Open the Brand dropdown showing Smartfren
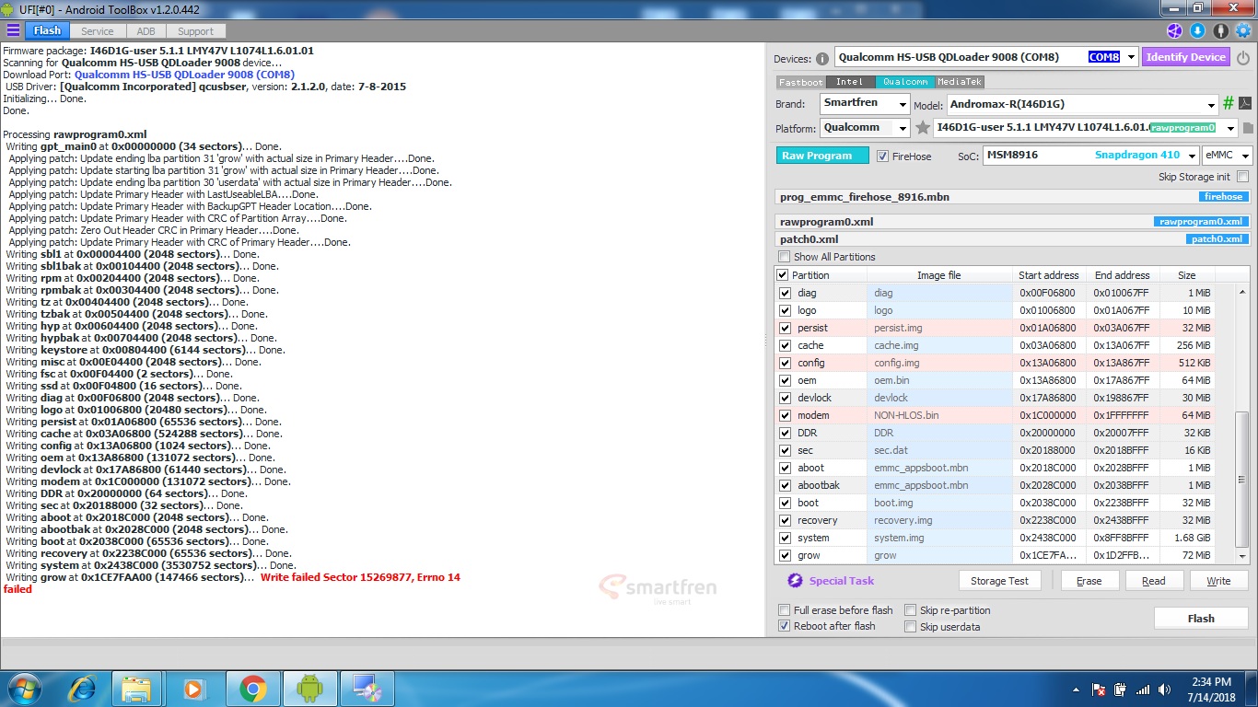The height and width of the screenshot is (707, 1258). (903, 105)
